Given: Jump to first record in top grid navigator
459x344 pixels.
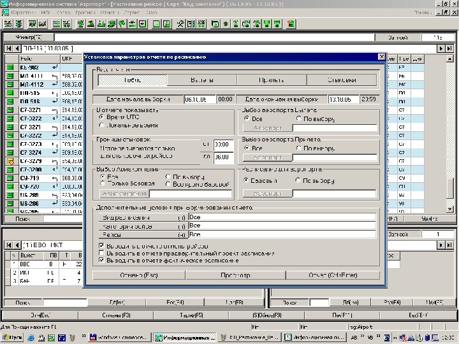Looking at the screenshot, I should (9, 48).
